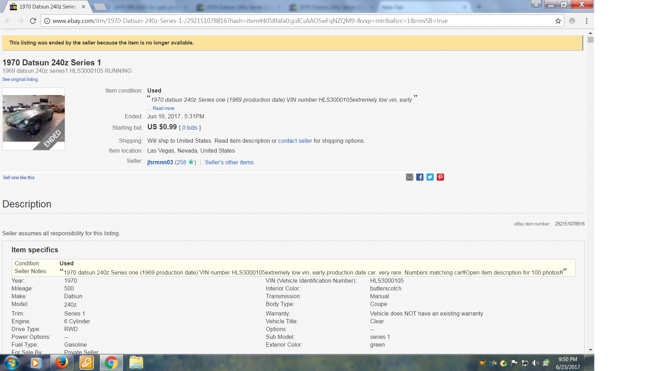View seller feedback score 258

point(181,163)
